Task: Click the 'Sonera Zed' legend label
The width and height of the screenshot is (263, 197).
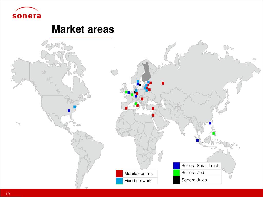Action: click(x=193, y=173)
